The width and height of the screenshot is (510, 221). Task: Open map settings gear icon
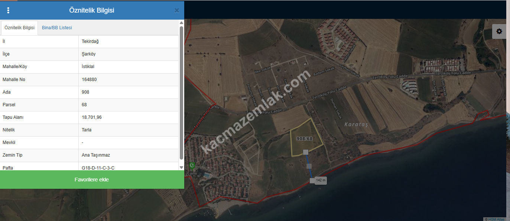tap(499, 31)
